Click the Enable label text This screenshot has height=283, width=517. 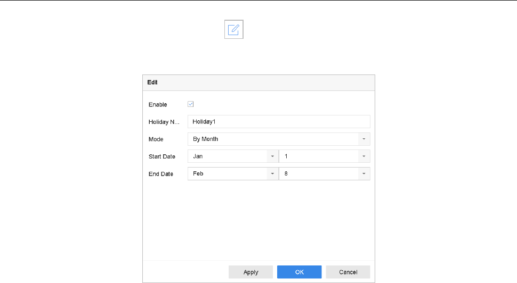tap(157, 105)
